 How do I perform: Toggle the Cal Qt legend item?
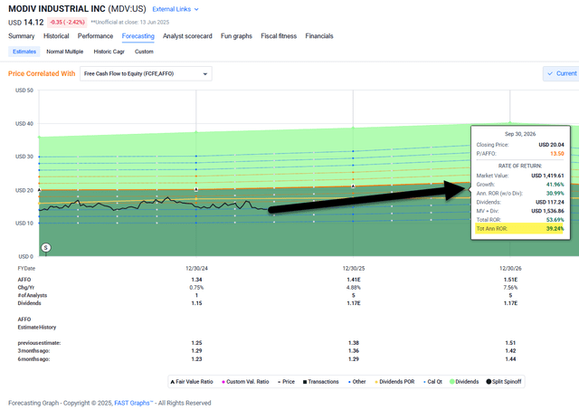(432, 382)
